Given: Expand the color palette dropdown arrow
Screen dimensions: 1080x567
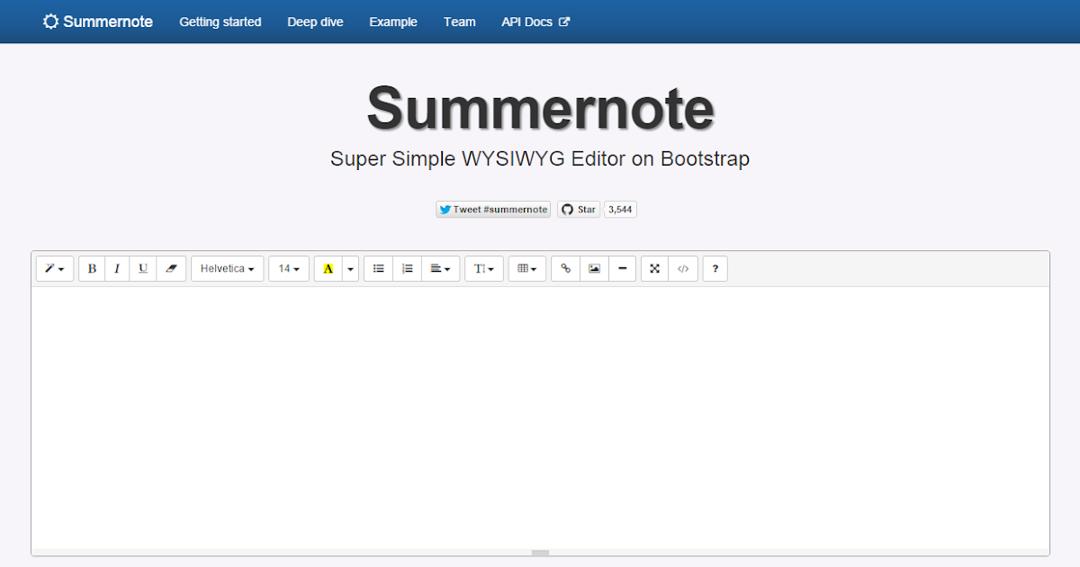Looking at the screenshot, I should coord(351,268).
